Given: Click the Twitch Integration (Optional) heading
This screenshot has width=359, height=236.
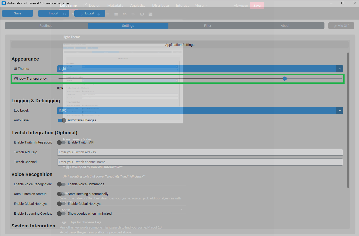Looking at the screenshot, I should click(x=44, y=133).
